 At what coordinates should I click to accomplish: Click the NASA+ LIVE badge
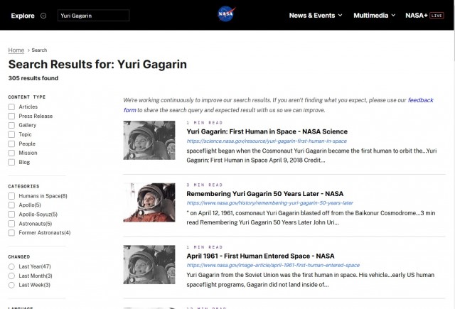437,16
